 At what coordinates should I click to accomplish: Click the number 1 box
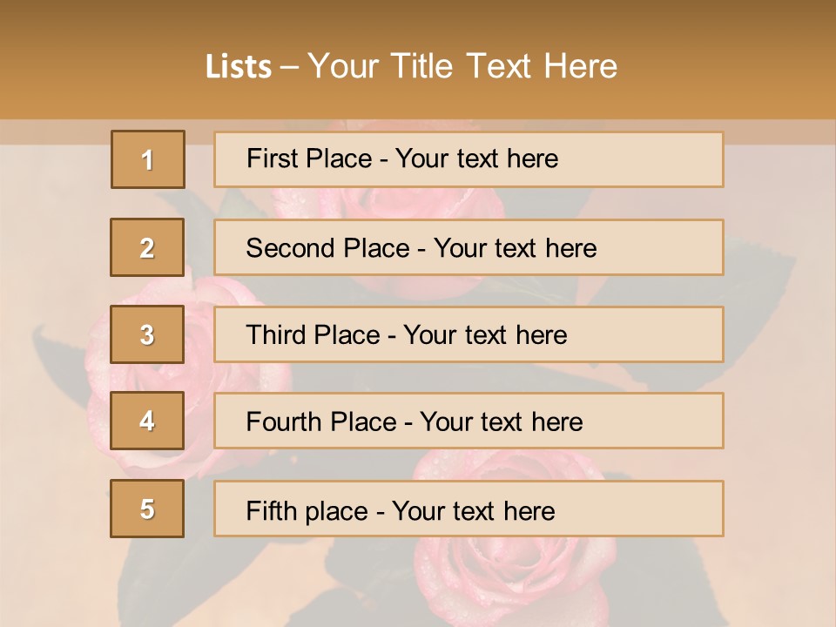(x=148, y=159)
